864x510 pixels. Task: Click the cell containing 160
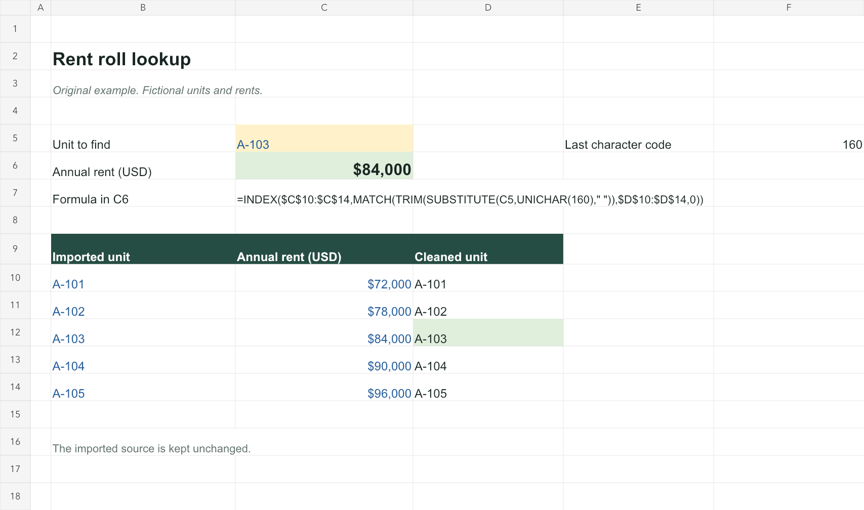pyautogui.click(x=789, y=138)
